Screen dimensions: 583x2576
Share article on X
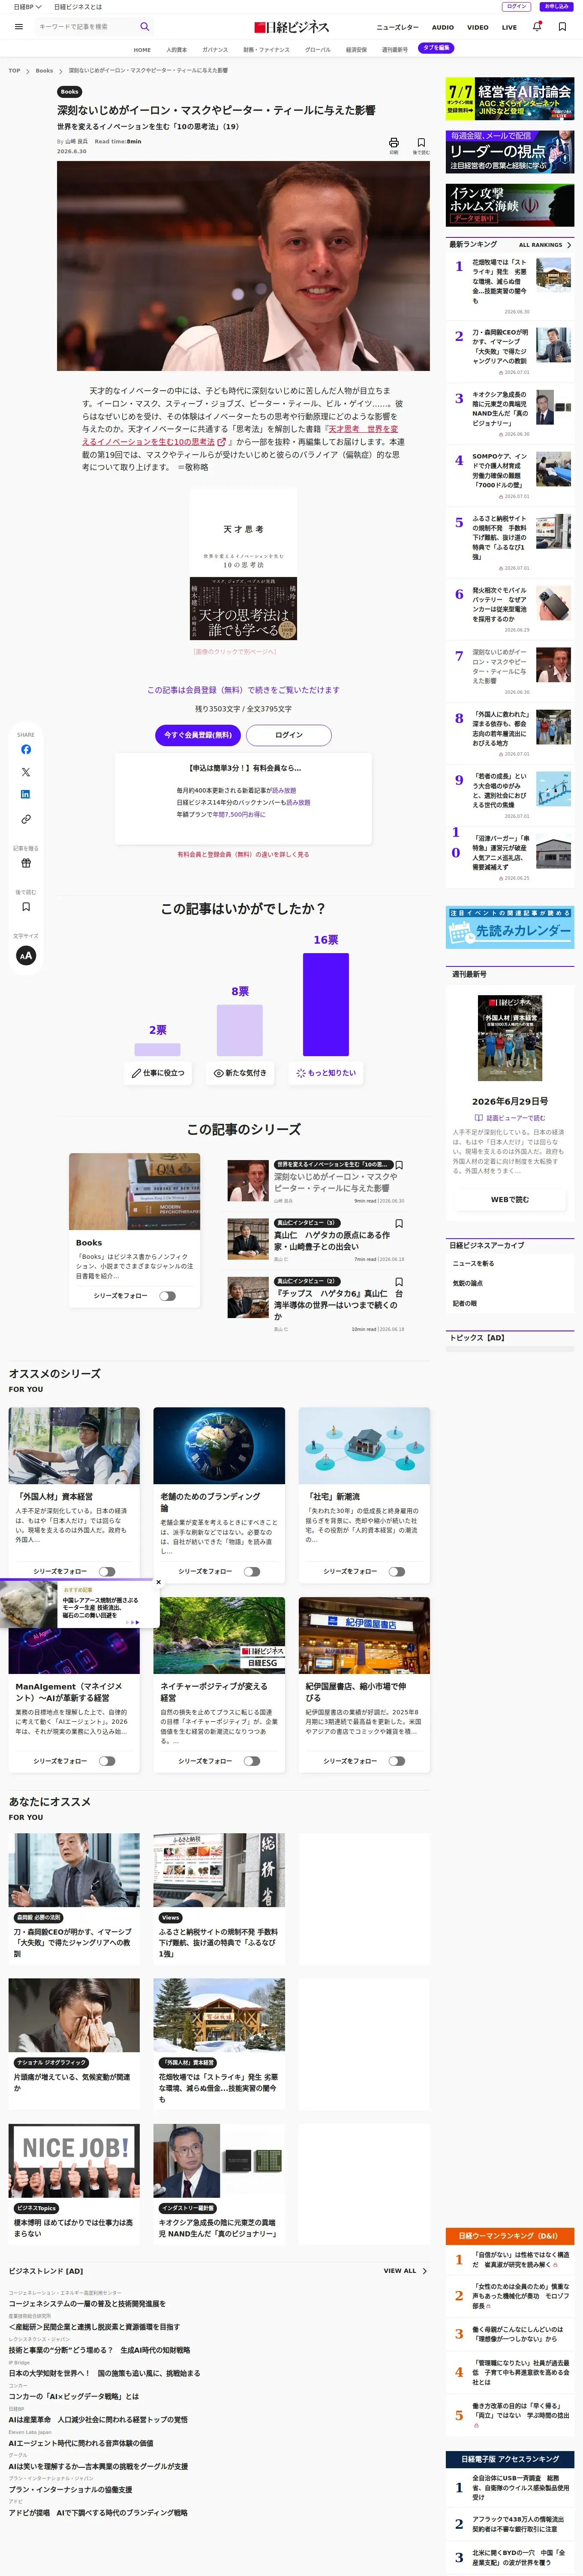tap(26, 772)
